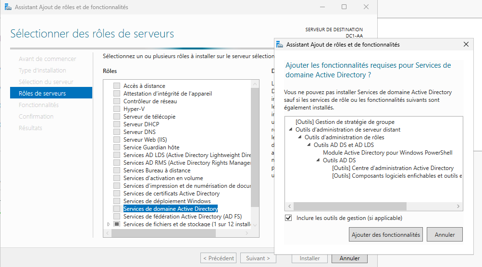Check the Contrôleur de réseau checkbox
482x267 pixels.
[x=117, y=101]
